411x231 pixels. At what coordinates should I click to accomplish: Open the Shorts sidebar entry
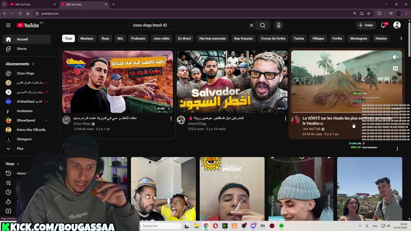(x=27, y=49)
